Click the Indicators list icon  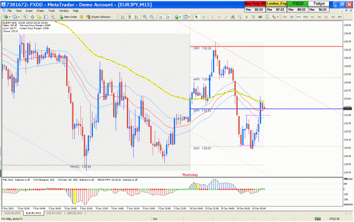176,17
